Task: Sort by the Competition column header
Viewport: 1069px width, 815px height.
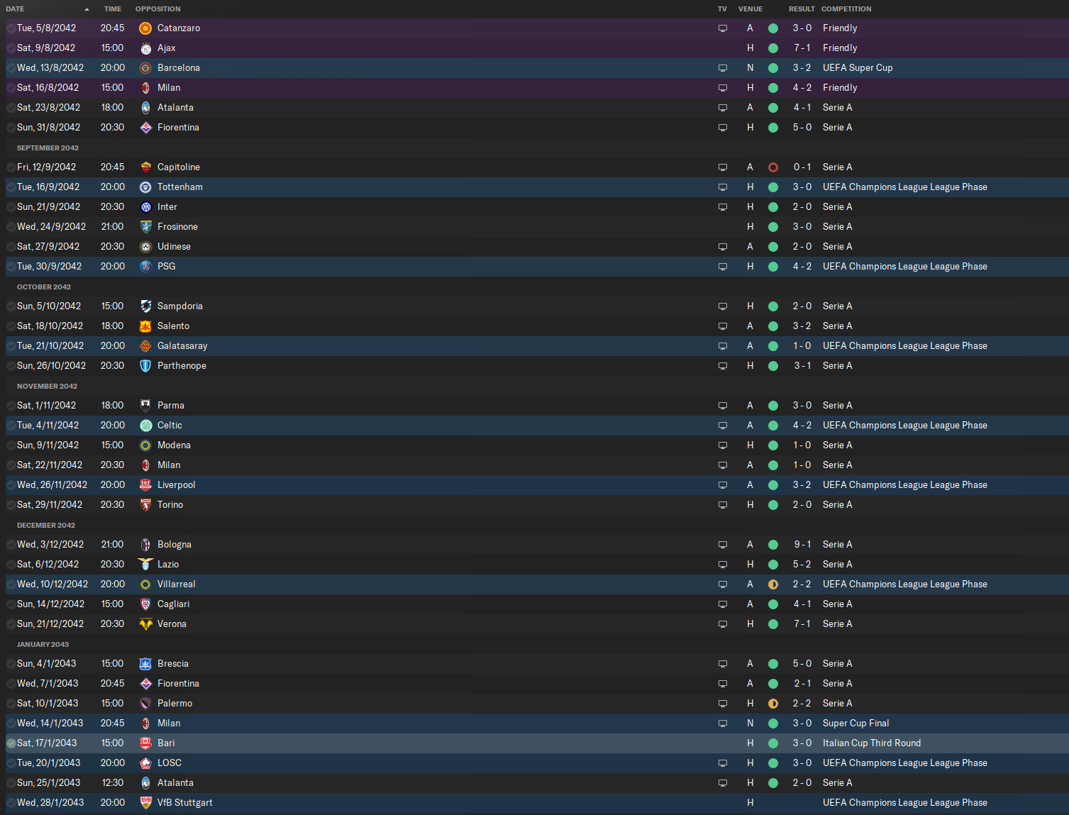Action: coord(846,9)
